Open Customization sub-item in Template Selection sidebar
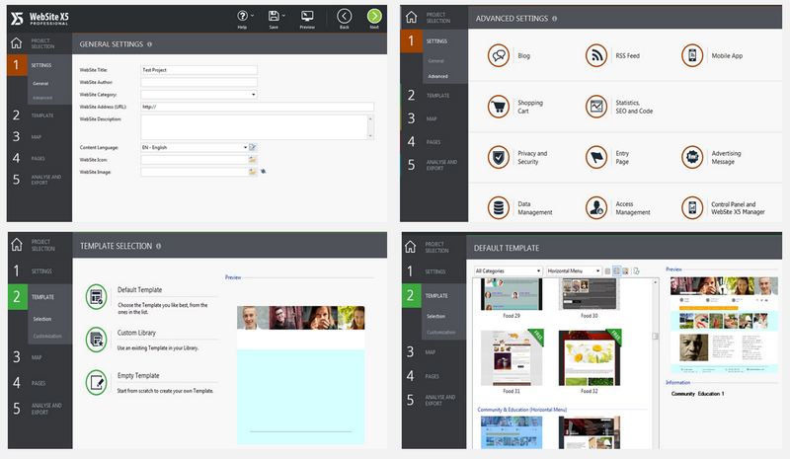Image resolution: width=790 pixels, height=459 pixels. 47,336
